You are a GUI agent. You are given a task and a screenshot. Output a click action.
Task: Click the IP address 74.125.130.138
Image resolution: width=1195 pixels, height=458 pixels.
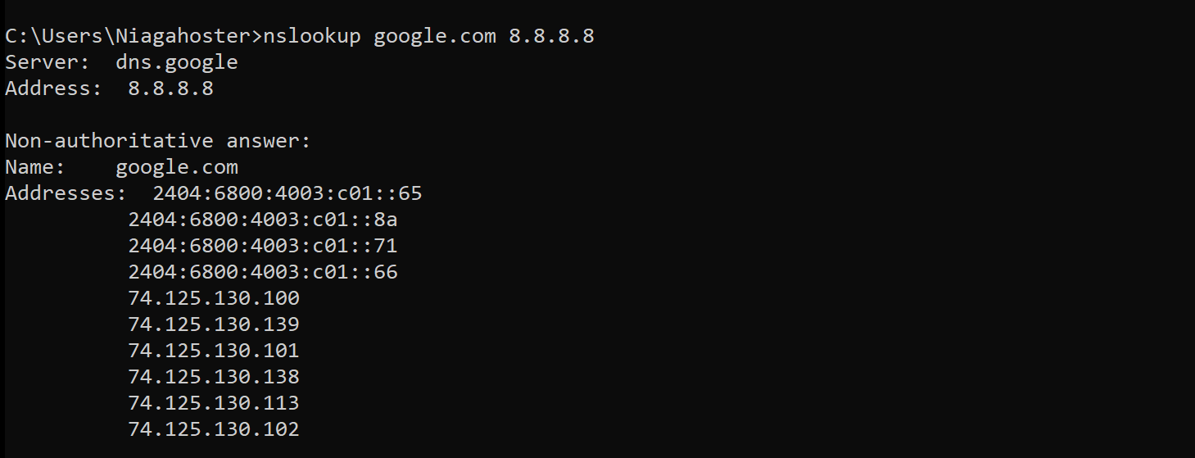click(213, 377)
